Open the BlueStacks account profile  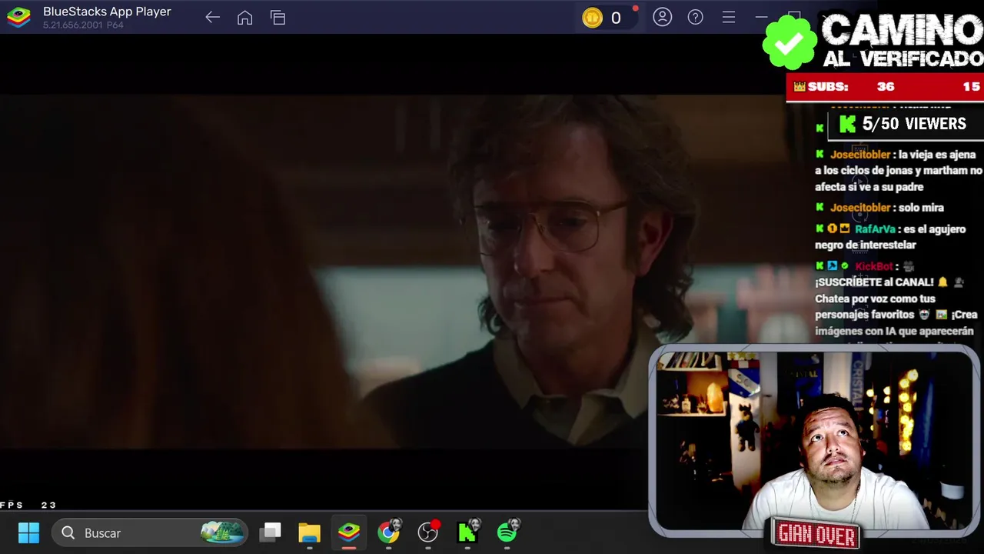(662, 17)
